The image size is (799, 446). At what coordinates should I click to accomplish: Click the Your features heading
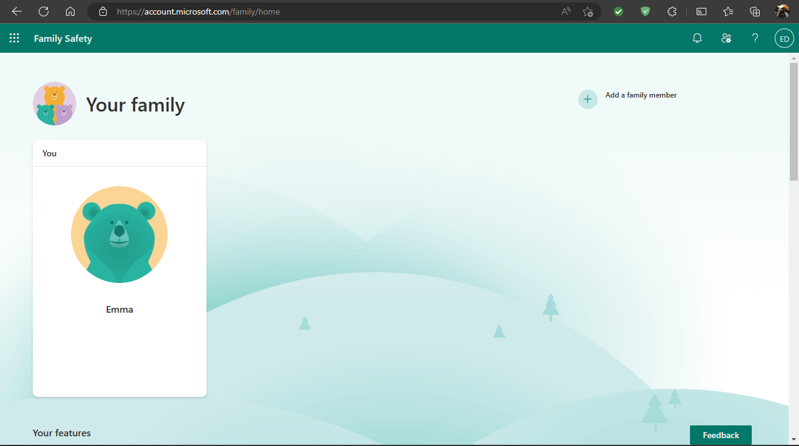[x=62, y=433]
